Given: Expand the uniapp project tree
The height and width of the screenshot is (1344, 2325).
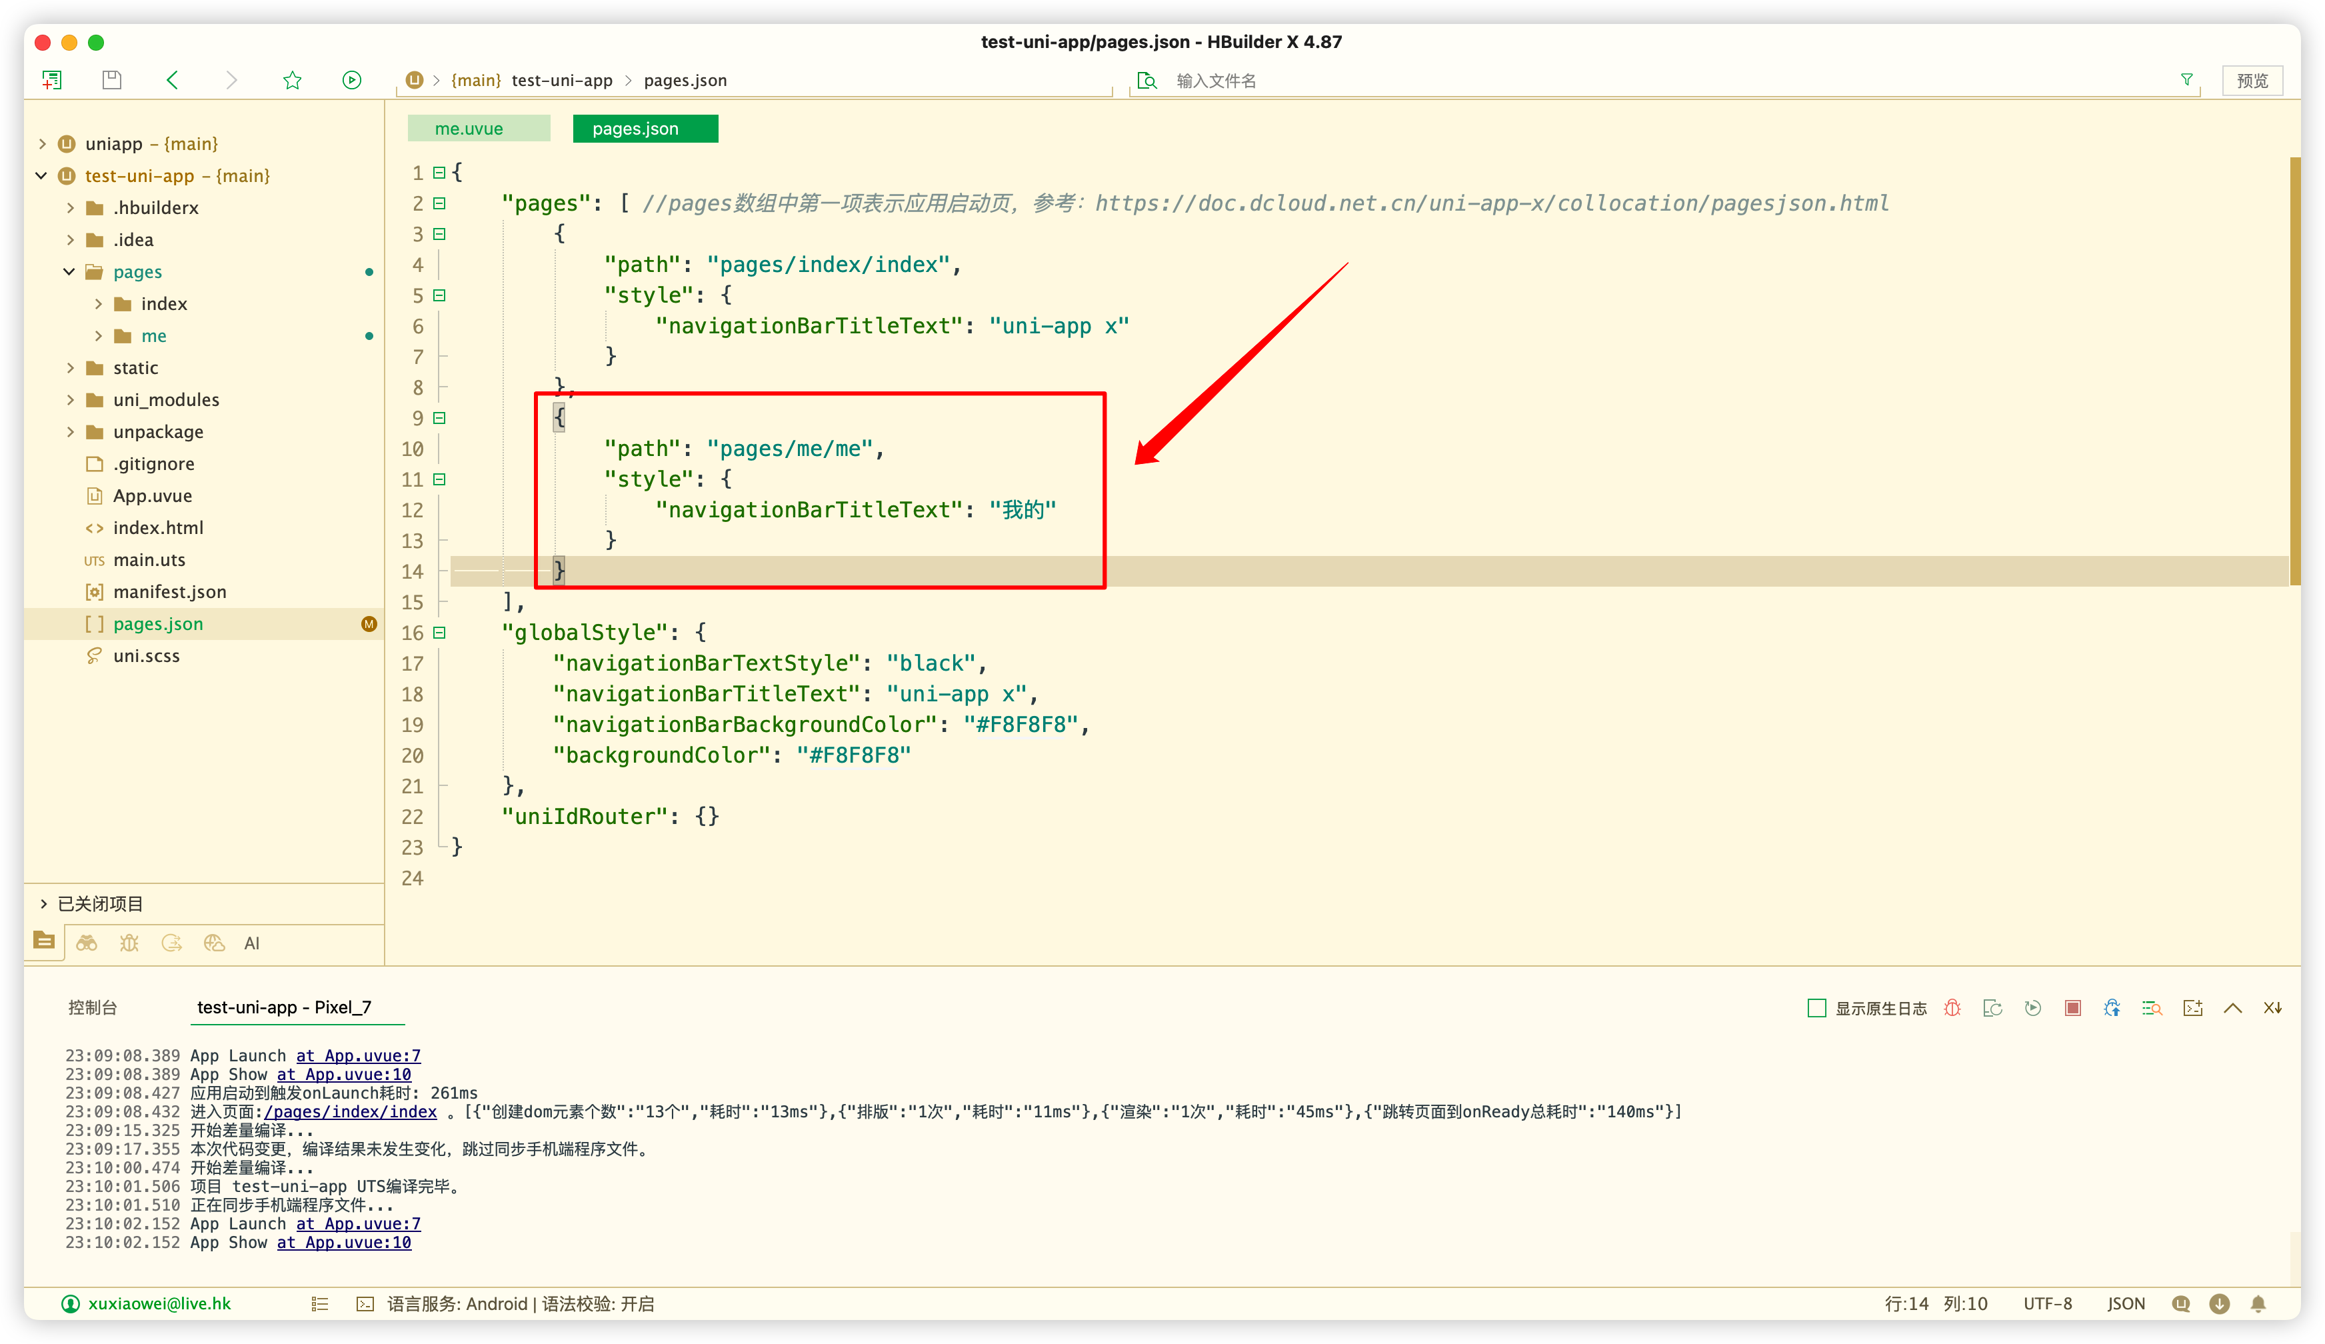Looking at the screenshot, I should (x=43, y=144).
